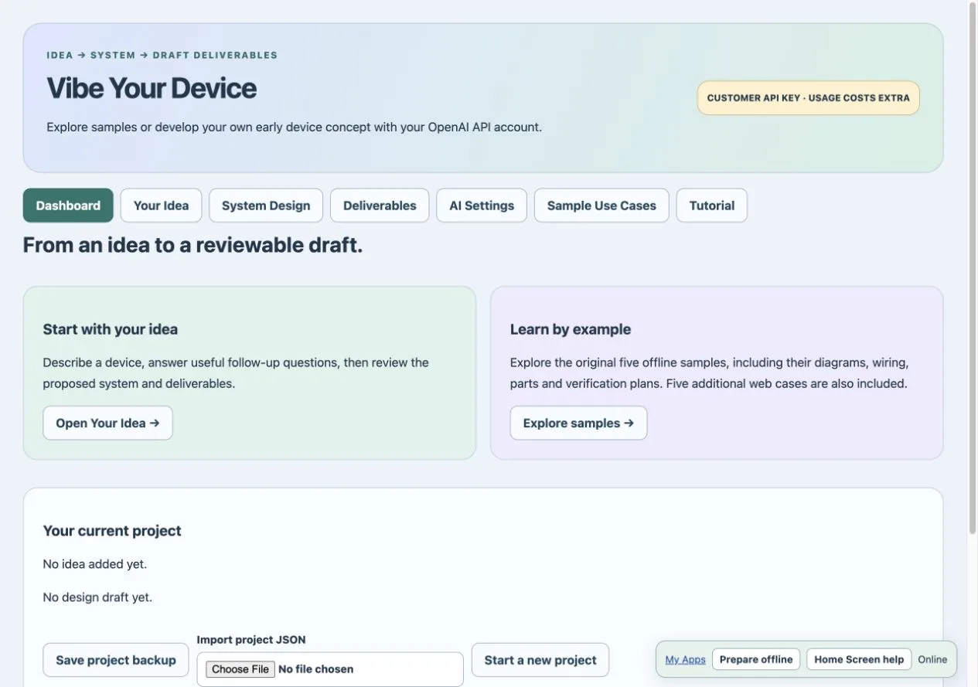Click the Vibe Your Device title
This screenshot has height=687, width=978.
click(x=152, y=88)
